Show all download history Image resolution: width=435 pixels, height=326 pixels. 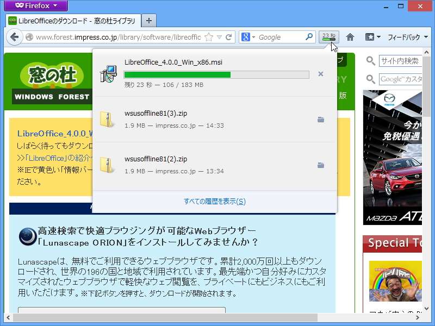click(x=216, y=202)
